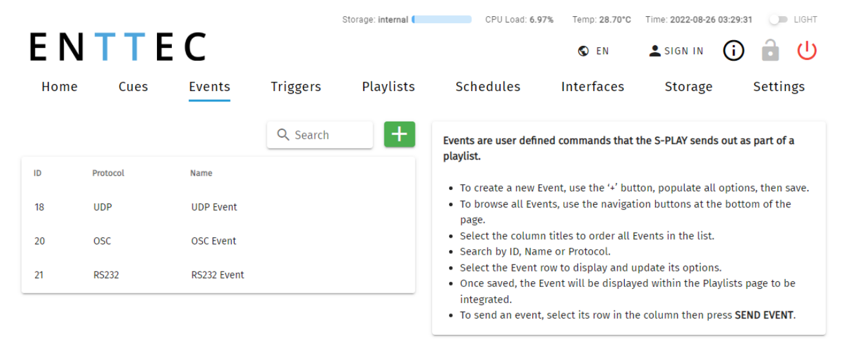Screen dimensions: 845x349
Task: Select the RS232 Event row
Action: point(218,275)
